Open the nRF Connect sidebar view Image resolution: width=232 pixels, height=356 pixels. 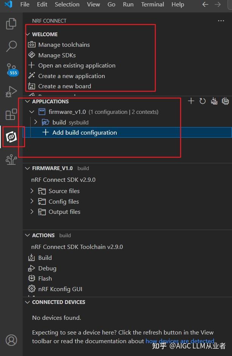tap(11, 137)
